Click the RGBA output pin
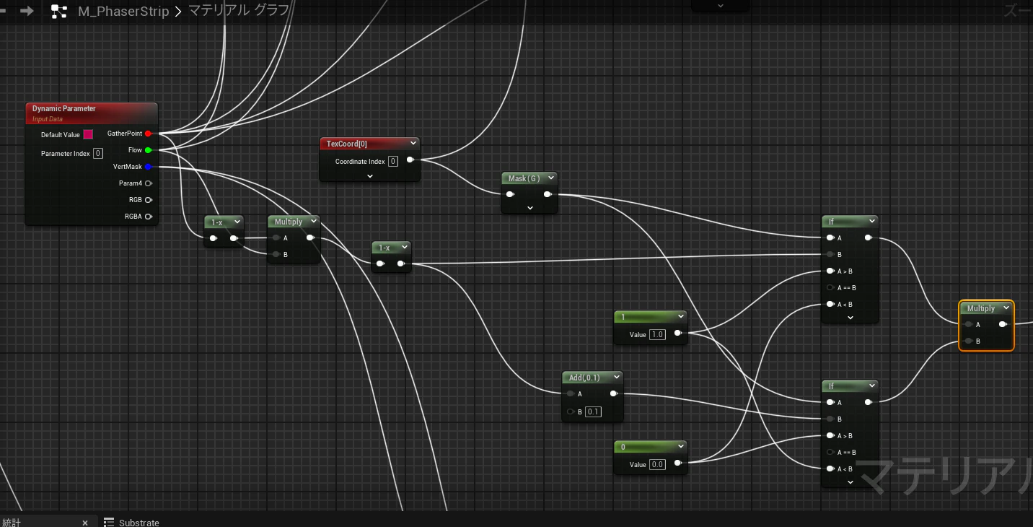Image resolution: width=1033 pixels, height=527 pixels. [x=148, y=217]
